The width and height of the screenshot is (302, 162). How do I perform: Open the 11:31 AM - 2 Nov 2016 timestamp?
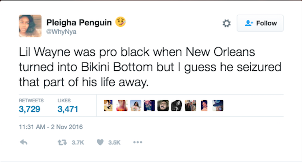[51, 126]
